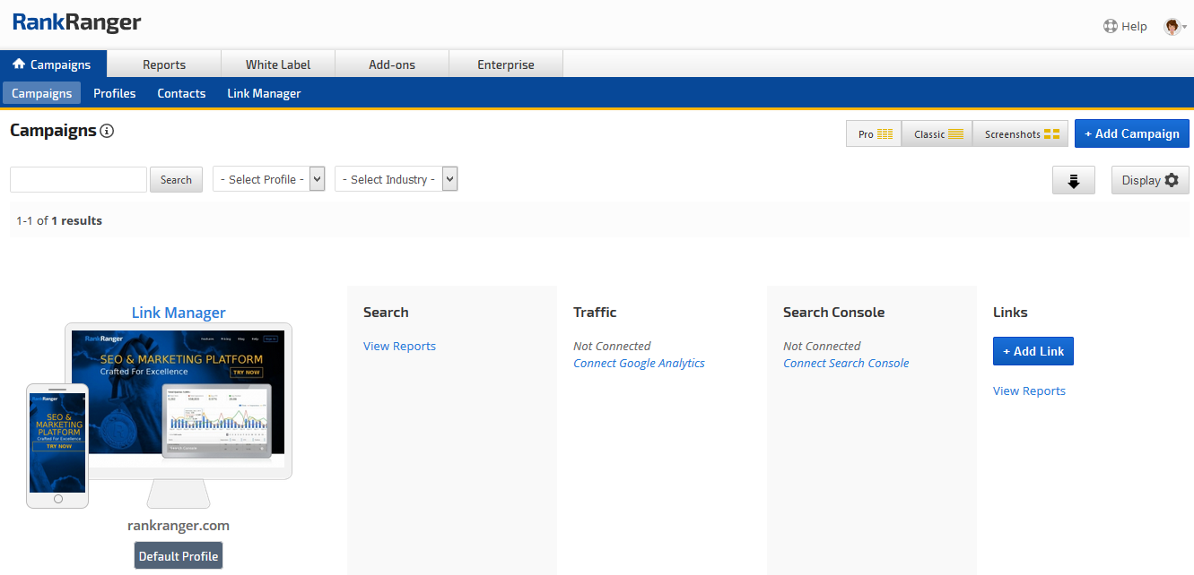Expand the Select Industry dropdown

point(396,179)
